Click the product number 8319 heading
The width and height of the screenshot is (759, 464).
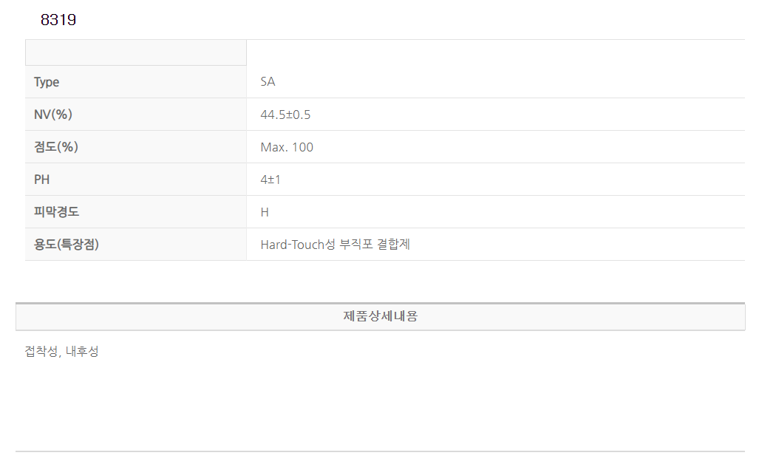[x=58, y=21]
